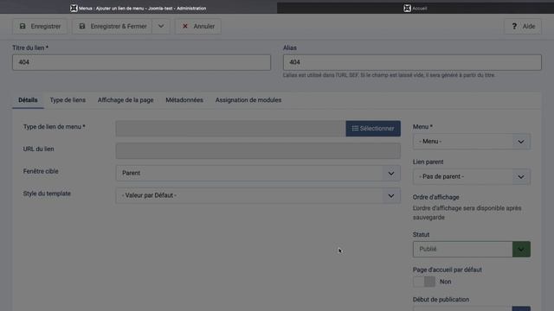Focus the Titre du lien field
This screenshot has width=554, height=311.
click(x=142, y=62)
